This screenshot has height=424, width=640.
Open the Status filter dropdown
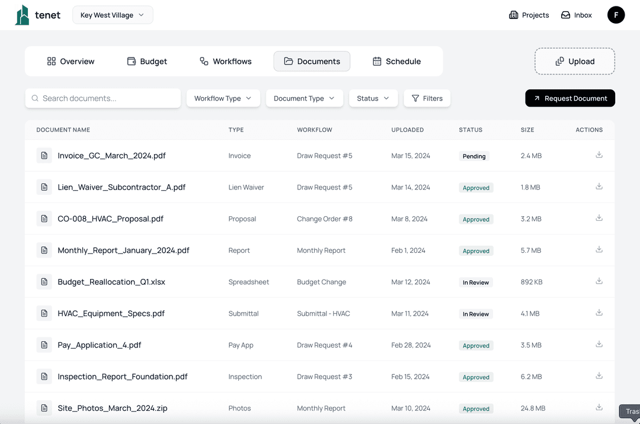coord(373,98)
